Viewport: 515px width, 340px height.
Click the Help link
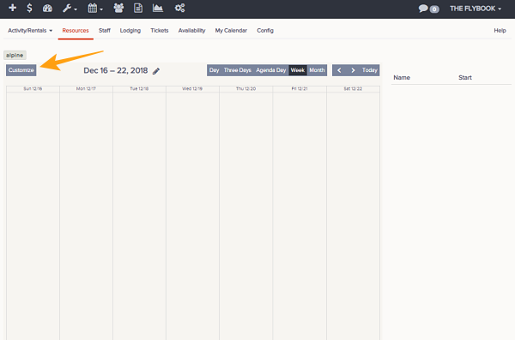500,31
